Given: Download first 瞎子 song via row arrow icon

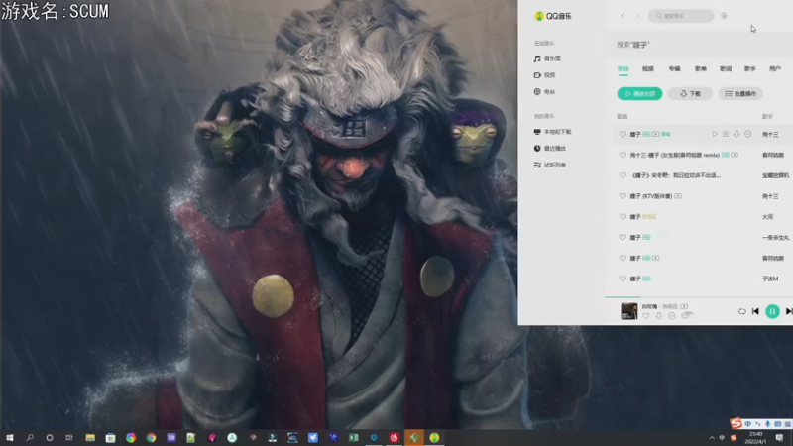Looking at the screenshot, I should [x=736, y=134].
